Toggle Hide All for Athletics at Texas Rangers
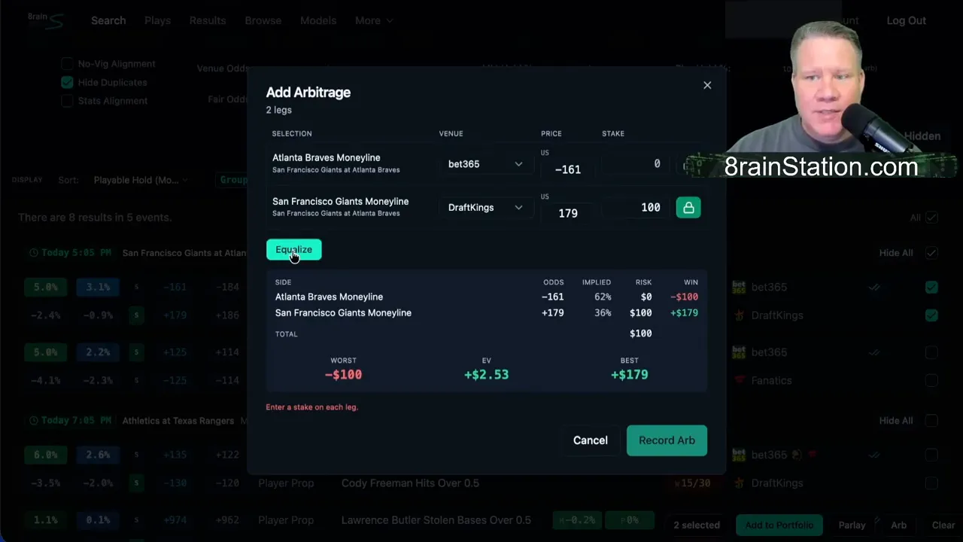 pyautogui.click(x=931, y=421)
